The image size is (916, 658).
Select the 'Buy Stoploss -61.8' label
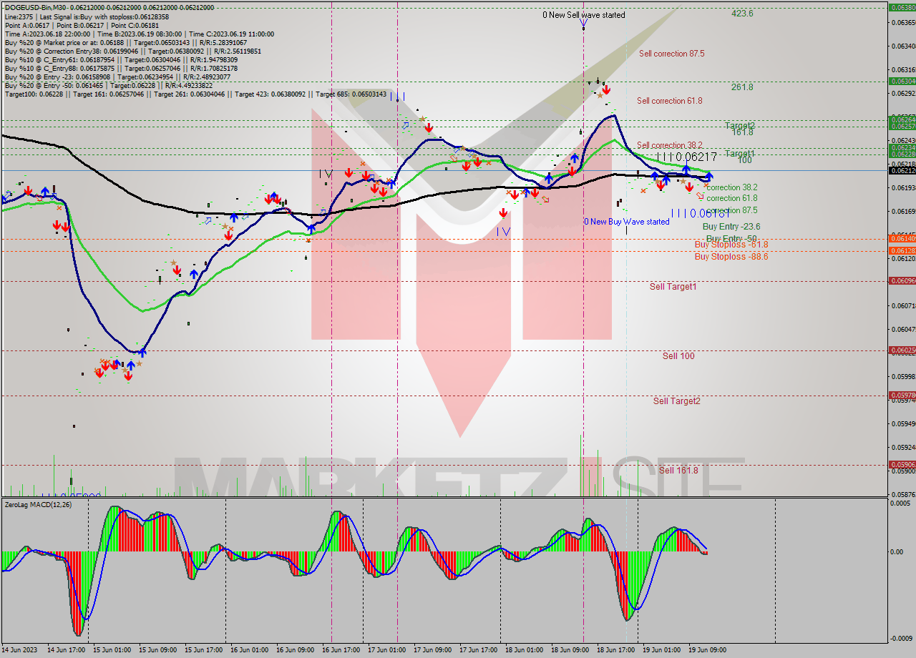(731, 245)
